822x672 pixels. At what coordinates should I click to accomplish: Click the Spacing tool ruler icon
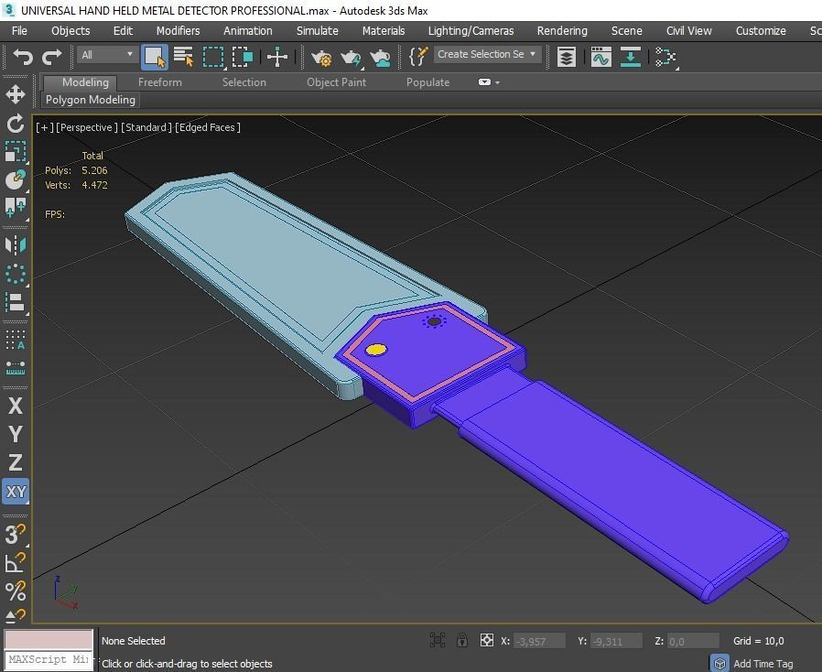tap(16, 368)
